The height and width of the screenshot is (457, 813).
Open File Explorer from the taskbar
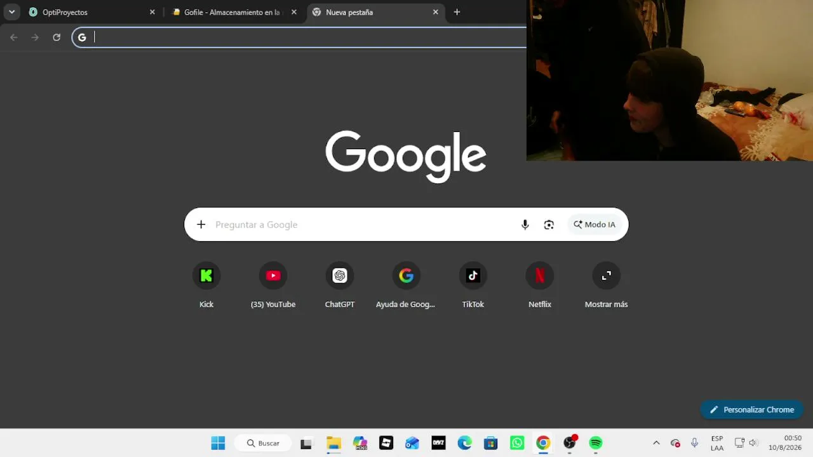[x=333, y=443]
